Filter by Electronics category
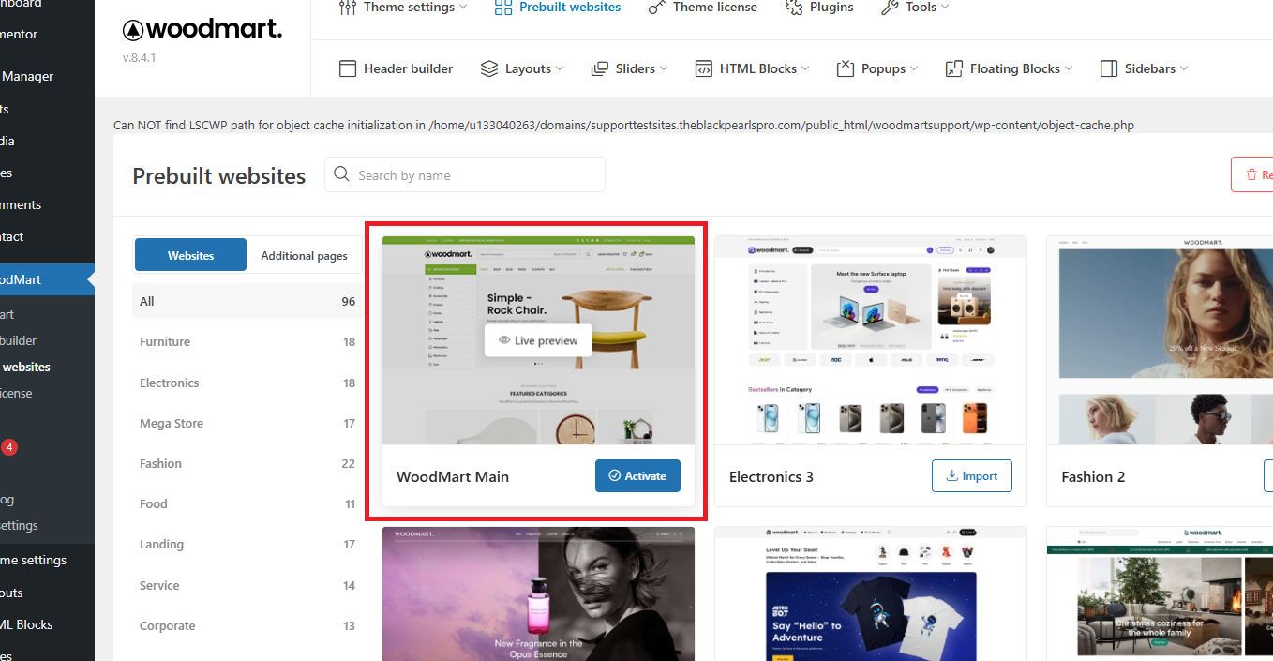 (x=247, y=383)
